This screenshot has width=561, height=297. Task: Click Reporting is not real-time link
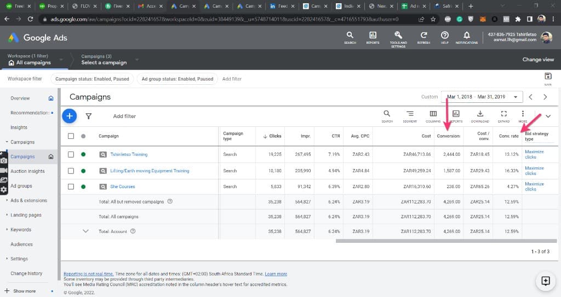pos(88,274)
